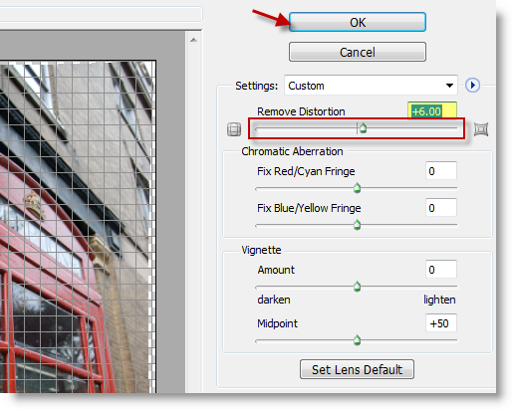512x409 pixels.
Task: Click the Cancel button
Action: [358, 52]
